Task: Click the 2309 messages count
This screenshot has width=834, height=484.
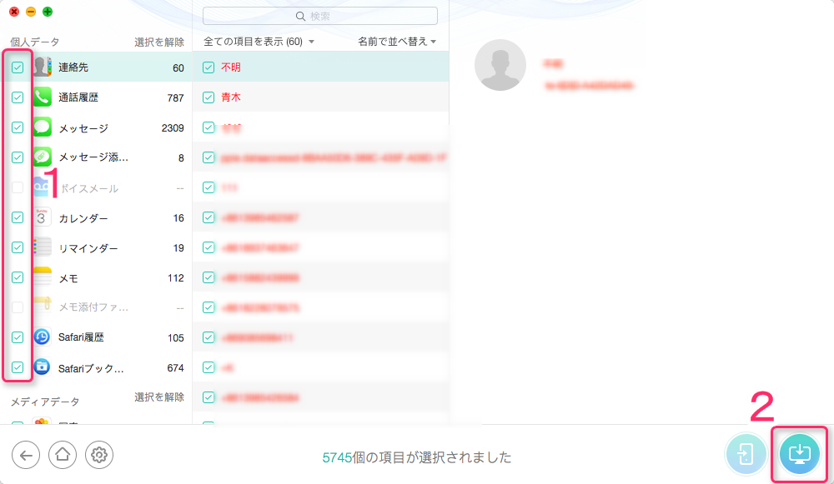Action: click(x=173, y=128)
